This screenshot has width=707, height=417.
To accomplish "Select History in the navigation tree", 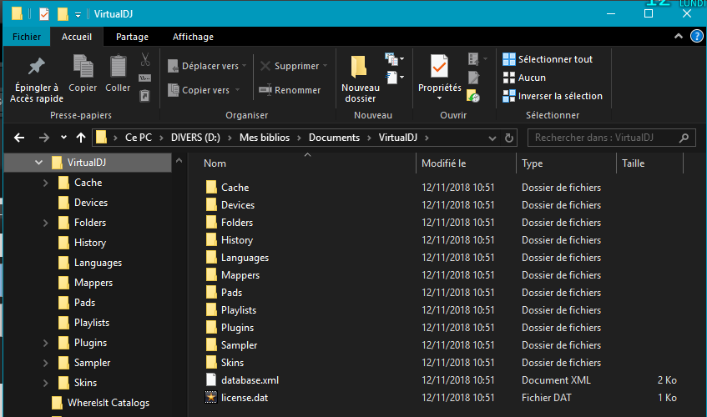I will coord(89,243).
